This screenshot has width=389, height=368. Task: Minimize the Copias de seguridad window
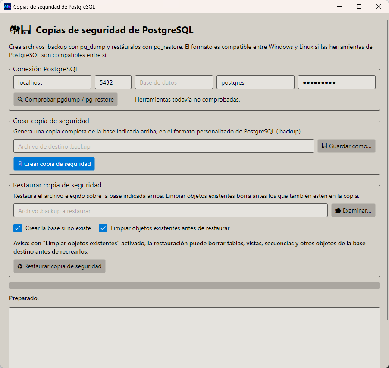tap(339, 7)
